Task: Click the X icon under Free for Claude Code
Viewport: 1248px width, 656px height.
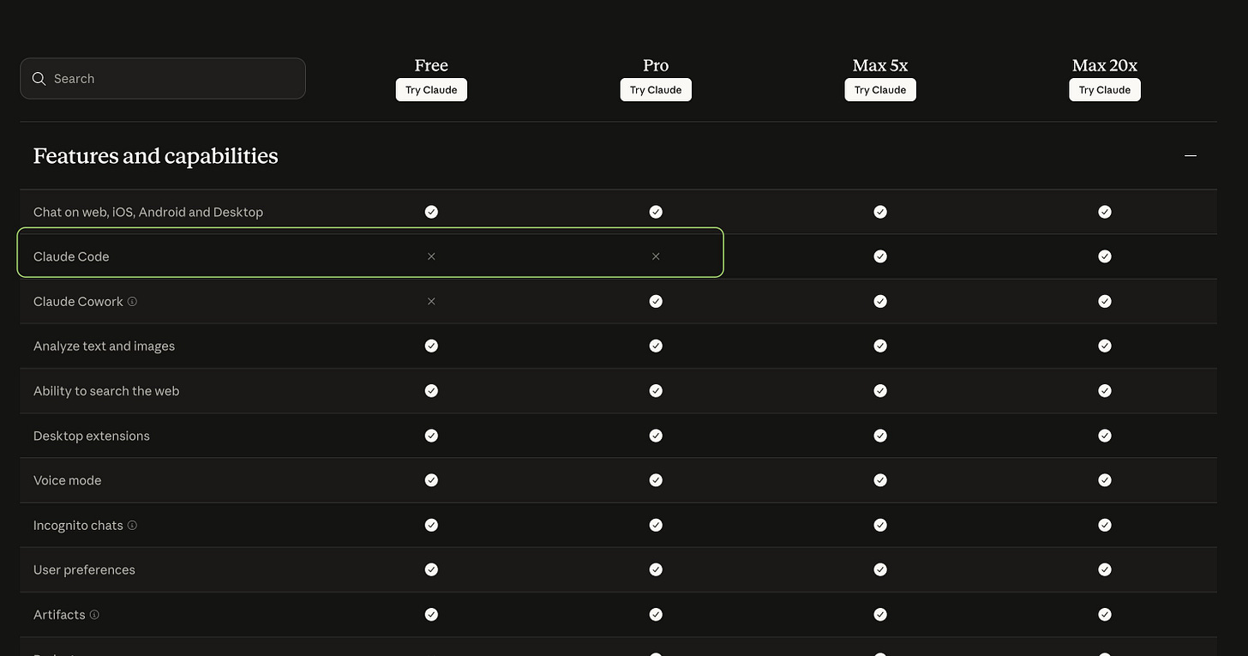Action: click(x=431, y=256)
